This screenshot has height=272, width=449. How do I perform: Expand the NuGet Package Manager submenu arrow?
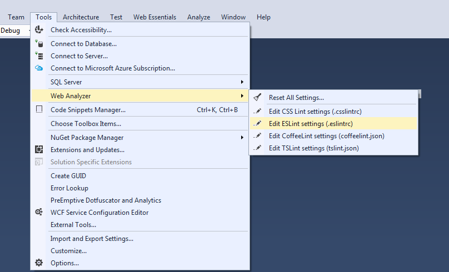click(x=242, y=137)
